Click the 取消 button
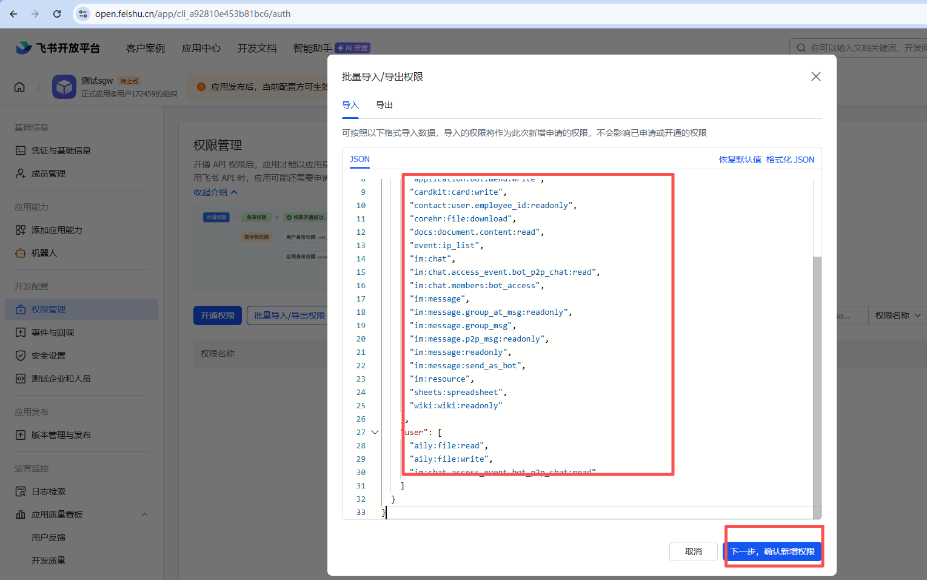The image size is (927, 580). (x=693, y=551)
